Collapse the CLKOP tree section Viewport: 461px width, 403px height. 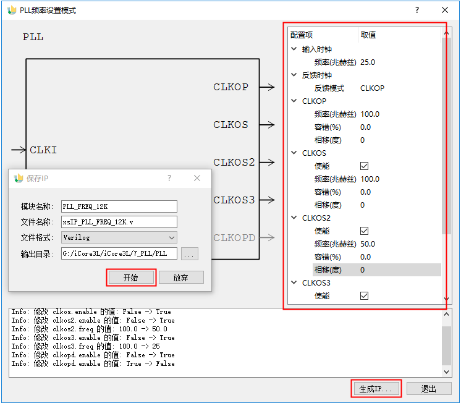coord(294,101)
